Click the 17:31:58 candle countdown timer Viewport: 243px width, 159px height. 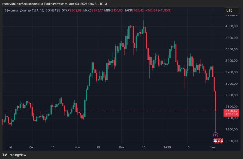coord(231,114)
